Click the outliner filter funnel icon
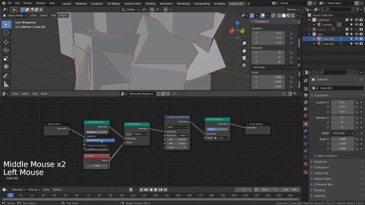365x205 pixels. [x=358, y=9]
